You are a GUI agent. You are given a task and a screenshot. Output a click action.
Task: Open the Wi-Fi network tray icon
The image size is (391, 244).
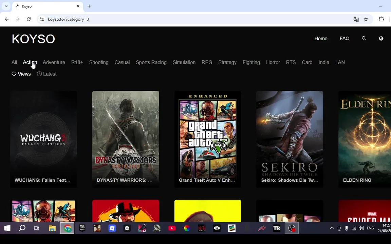[x=354, y=228]
